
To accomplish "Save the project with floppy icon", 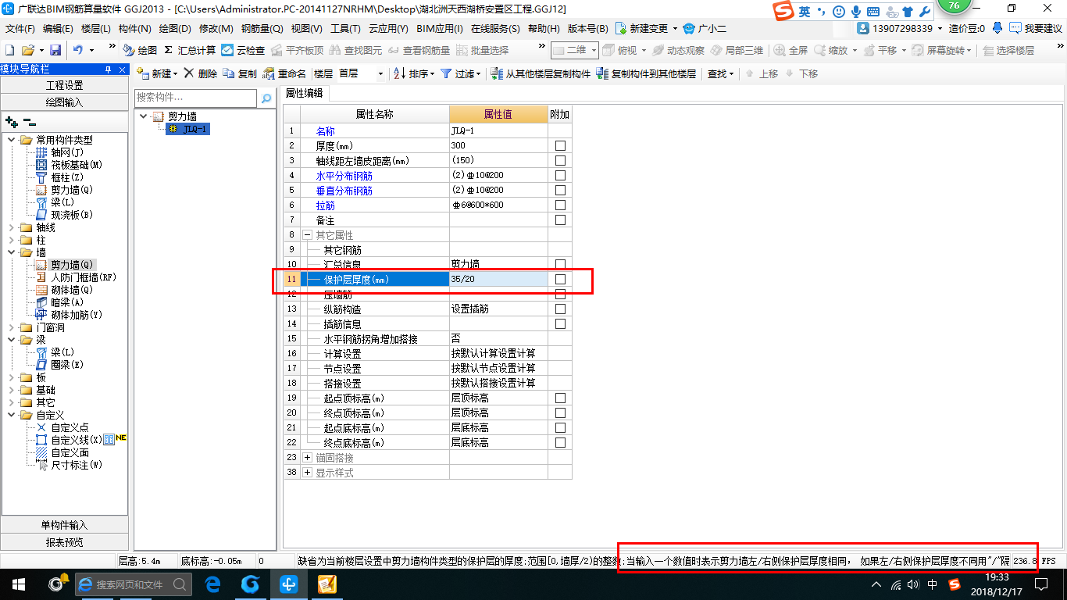I will point(55,50).
